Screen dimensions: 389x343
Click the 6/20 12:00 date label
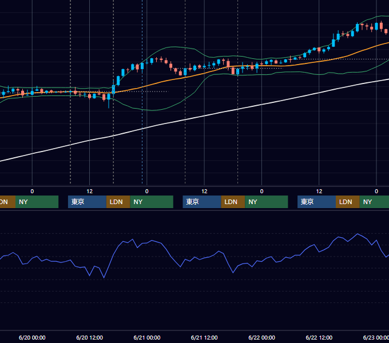tap(89, 337)
